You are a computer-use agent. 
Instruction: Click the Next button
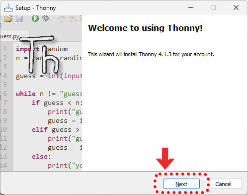(x=181, y=184)
